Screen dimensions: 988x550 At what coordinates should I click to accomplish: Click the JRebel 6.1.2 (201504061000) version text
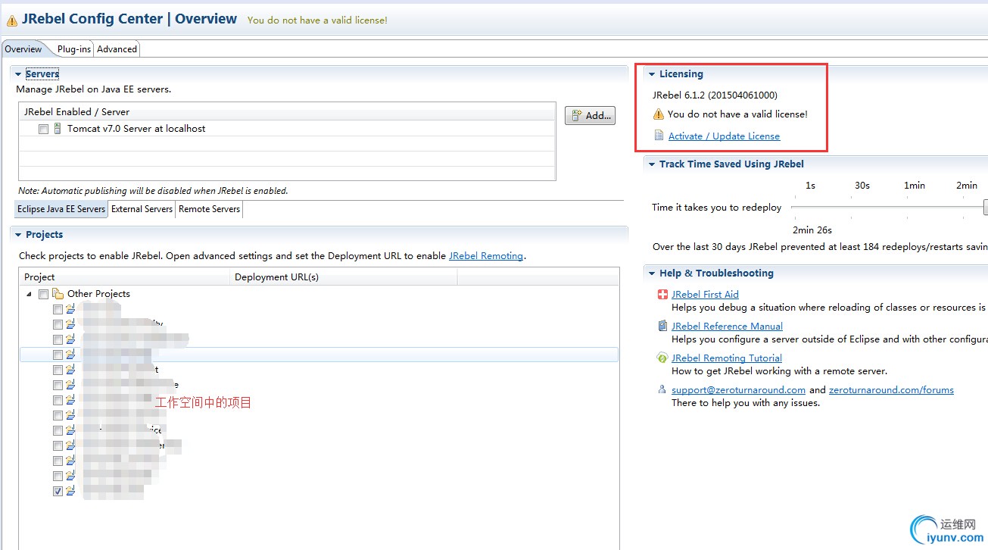pos(715,95)
